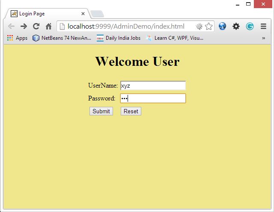
Task: Go back using the browser back arrow
Action: coord(12,26)
